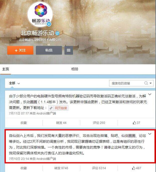Send a private message via 私信
The height and width of the screenshot is (172, 156).
49,50
